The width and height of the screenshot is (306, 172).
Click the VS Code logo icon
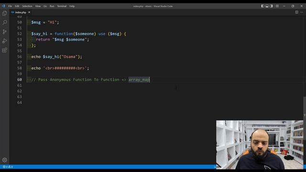point(3,6)
